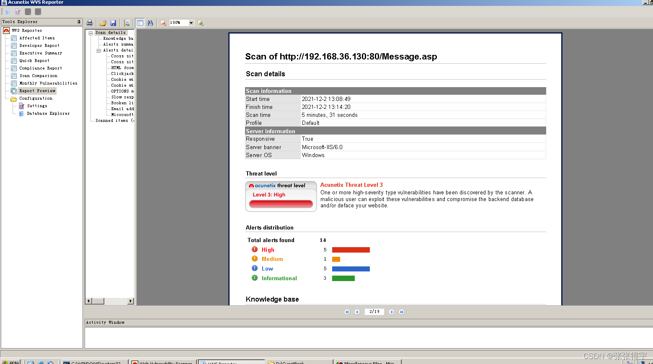Go to last report page
The height and width of the screenshot is (364, 653).
click(402, 312)
